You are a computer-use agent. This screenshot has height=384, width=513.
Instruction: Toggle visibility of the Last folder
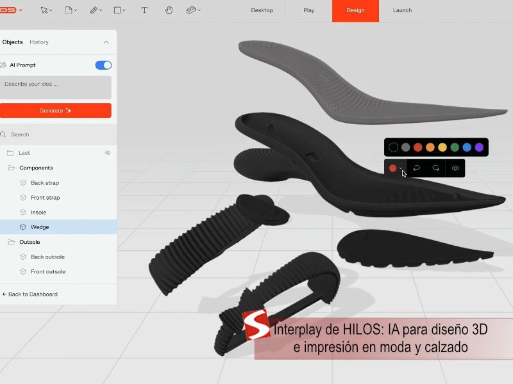pos(108,152)
